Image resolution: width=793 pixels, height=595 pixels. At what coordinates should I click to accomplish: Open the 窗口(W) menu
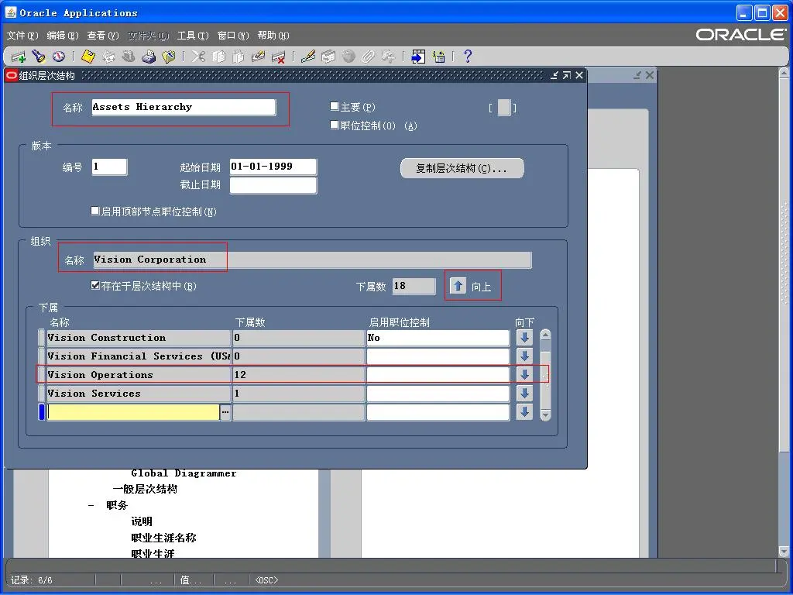pos(233,36)
